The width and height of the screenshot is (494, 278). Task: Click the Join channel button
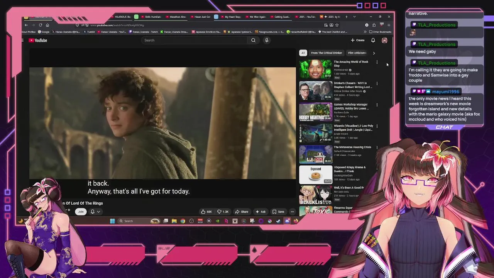point(81,212)
